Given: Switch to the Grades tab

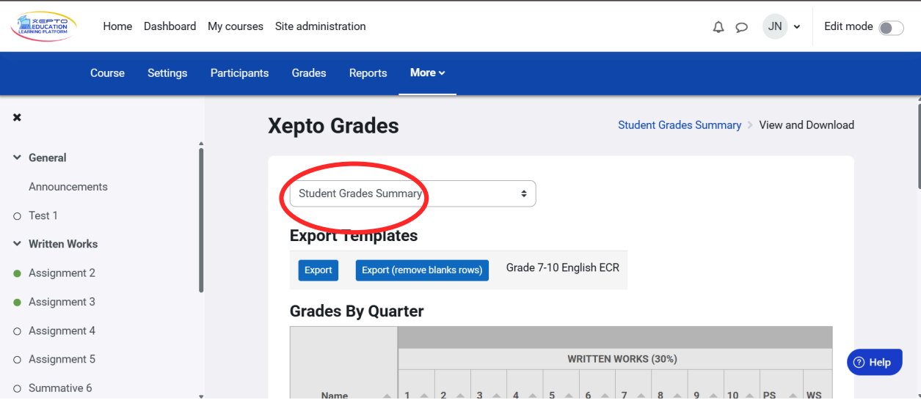Looking at the screenshot, I should [309, 73].
